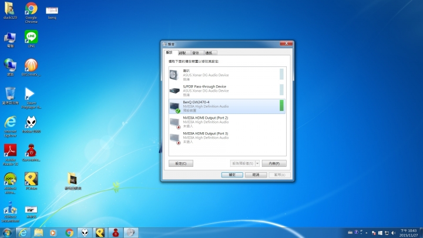This screenshot has height=238, width=423.
Task: Open the Internet Explorer desktop icon
Action: click(10, 126)
